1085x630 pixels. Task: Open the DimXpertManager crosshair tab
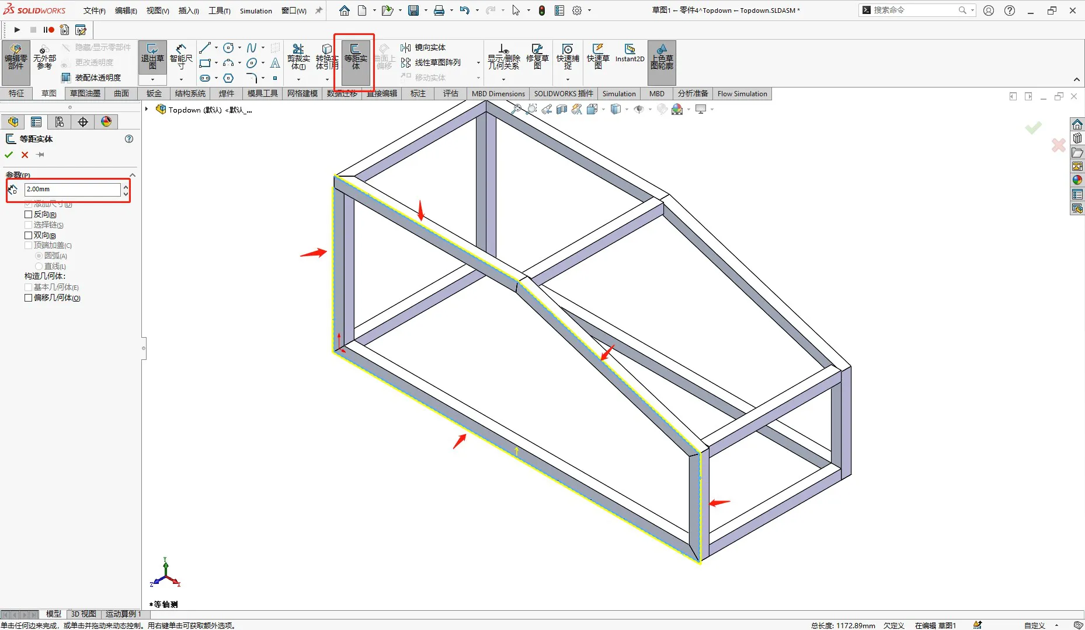pyautogui.click(x=83, y=122)
